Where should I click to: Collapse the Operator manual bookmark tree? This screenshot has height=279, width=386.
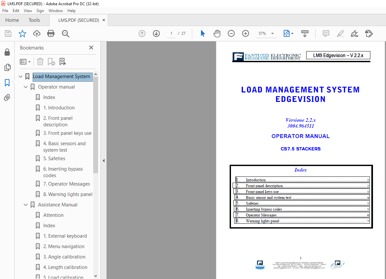[25, 87]
